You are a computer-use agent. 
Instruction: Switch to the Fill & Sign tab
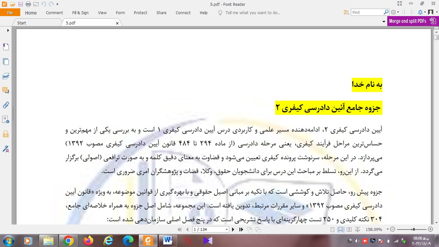coord(80,13)
